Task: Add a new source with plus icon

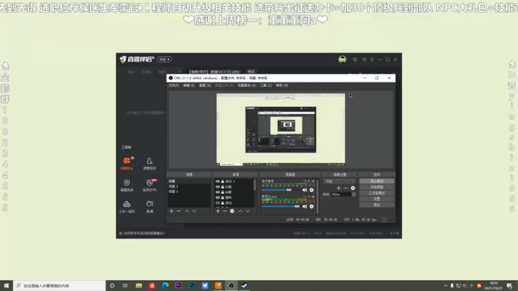Action: point(218,211)
